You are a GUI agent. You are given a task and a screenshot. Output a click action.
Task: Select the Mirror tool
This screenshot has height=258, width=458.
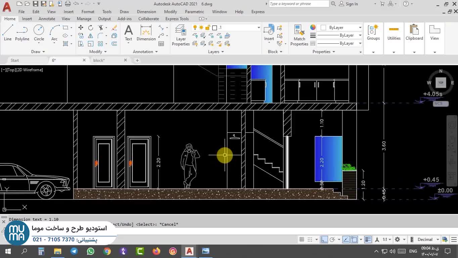pyautogui.click(x=91, y=36)
